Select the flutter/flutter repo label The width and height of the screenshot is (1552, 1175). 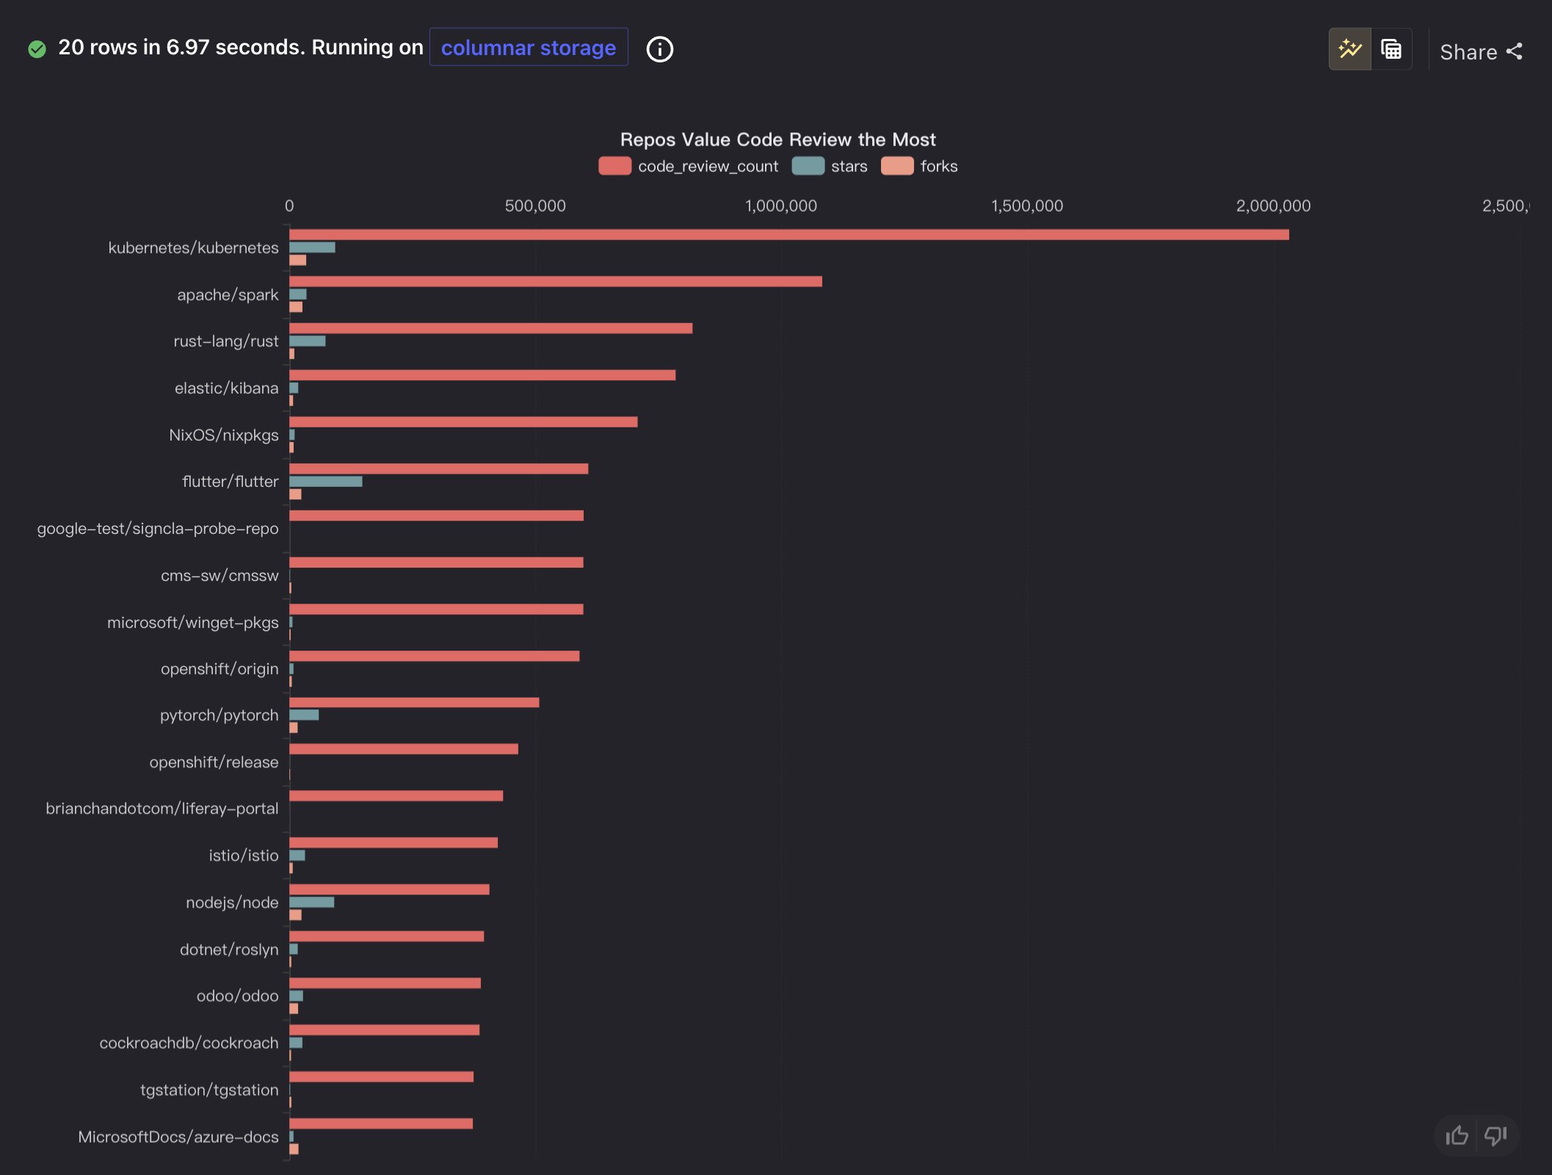pos(230,481)
